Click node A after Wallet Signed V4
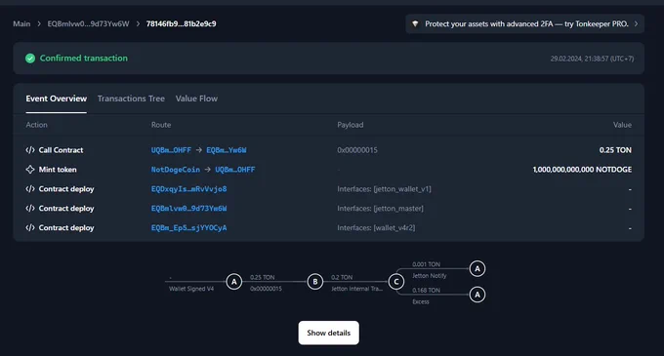664x356 pixels. 233,282
